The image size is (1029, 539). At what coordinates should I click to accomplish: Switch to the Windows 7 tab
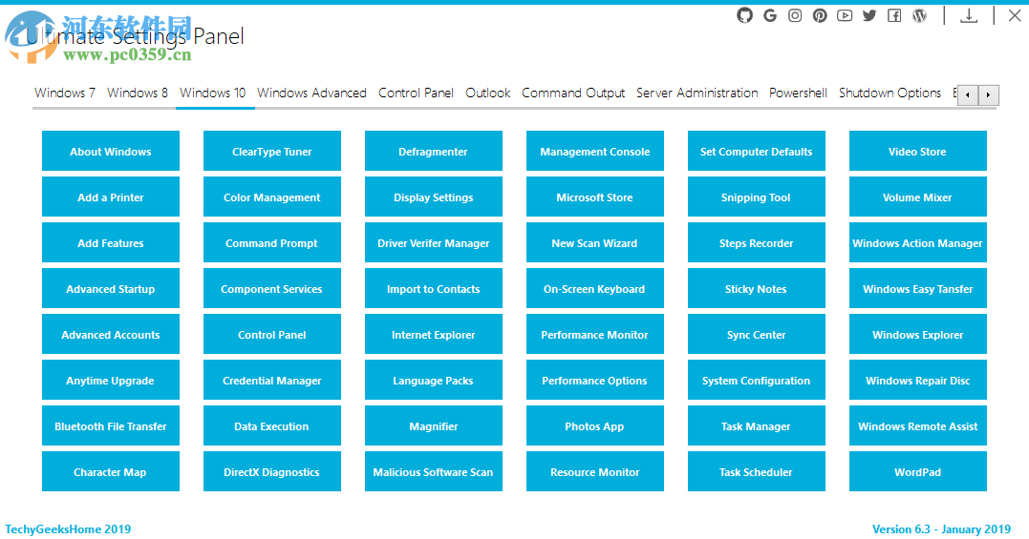click(x=65, y=93)
